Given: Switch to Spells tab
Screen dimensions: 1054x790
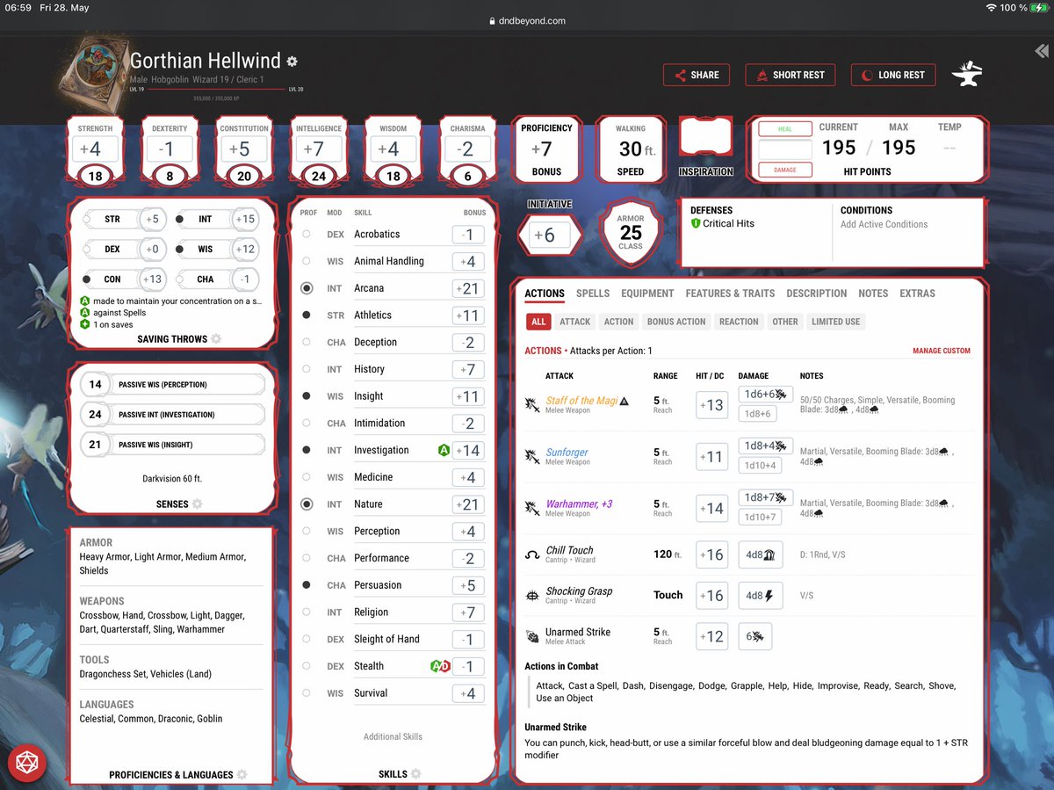Looking at the screenshot, I should (593, 294).
